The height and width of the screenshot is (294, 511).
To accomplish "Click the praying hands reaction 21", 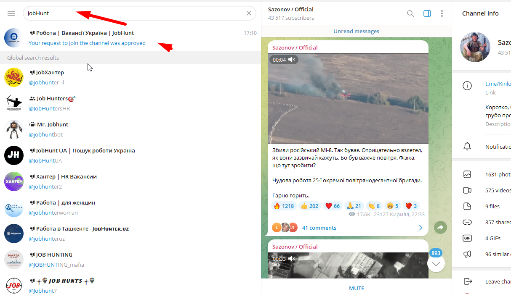I will [x=354, y=206].
